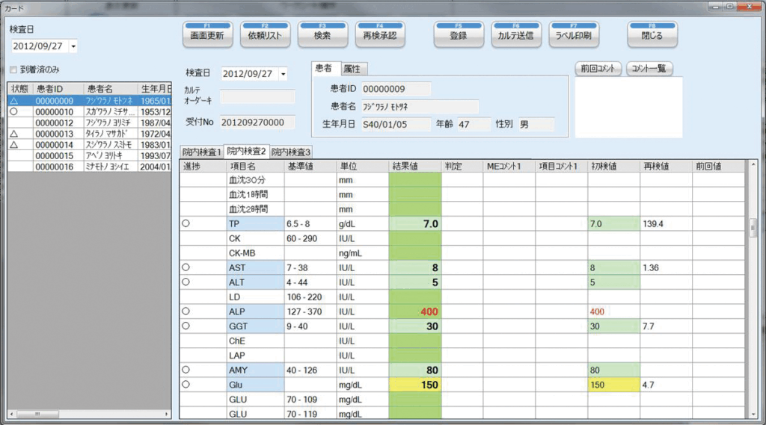Image resolution: width=766 pixels, height=425 pixels.
Task: Open the 依頼リスト request list
Action: tap(265, 34)
